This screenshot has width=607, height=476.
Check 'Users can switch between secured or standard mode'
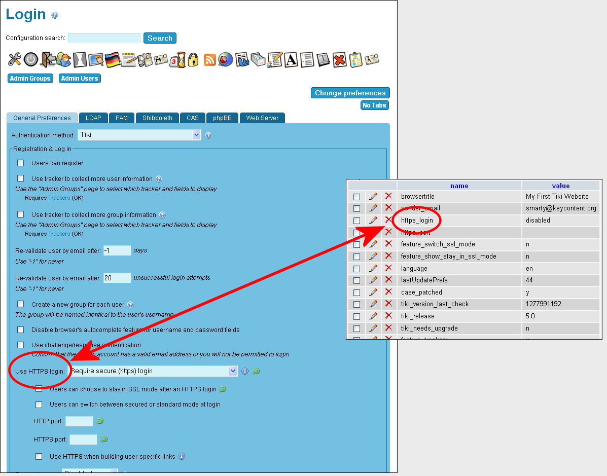click(39, 405)
